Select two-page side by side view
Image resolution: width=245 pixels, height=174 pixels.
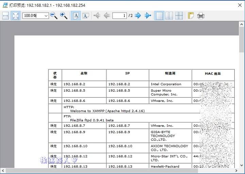169,16
